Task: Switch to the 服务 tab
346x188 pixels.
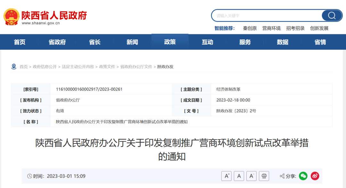Action: click(245, 42)
